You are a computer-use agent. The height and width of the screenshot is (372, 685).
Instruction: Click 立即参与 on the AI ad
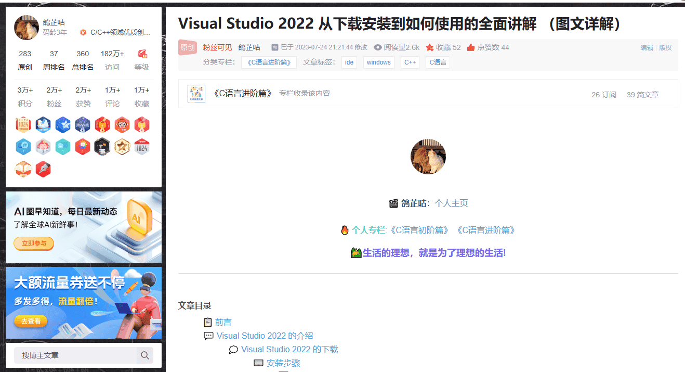33,243
